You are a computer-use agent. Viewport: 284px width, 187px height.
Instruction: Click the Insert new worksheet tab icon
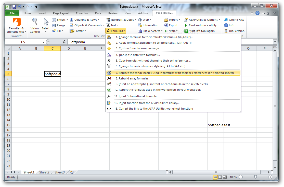click(x=72, y=172)
